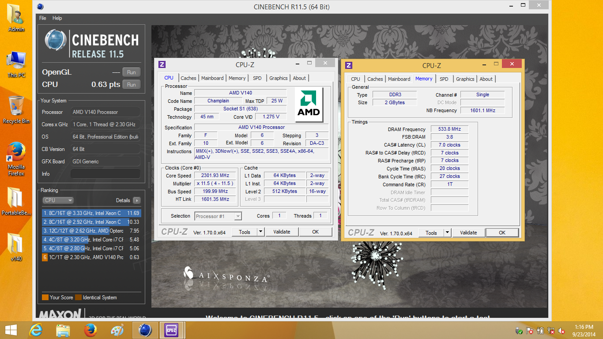Click the Core Speed value 2301.93 MHz
Image resolution: width=603 pixels, height=339 pixels.
[215, 175]
